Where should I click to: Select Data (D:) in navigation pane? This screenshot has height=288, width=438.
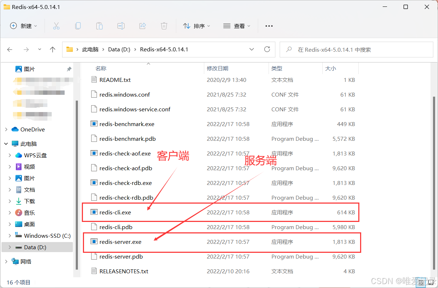[x=37, y=247]
